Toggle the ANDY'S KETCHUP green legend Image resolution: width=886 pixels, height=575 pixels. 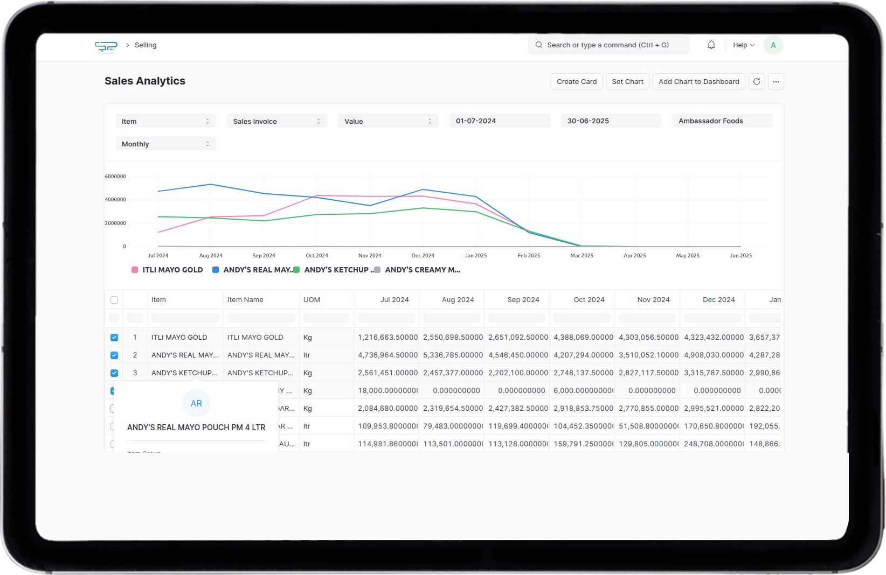[x=334, y=270]
